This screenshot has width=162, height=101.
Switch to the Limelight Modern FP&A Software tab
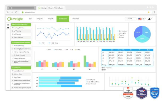[51, 8]
